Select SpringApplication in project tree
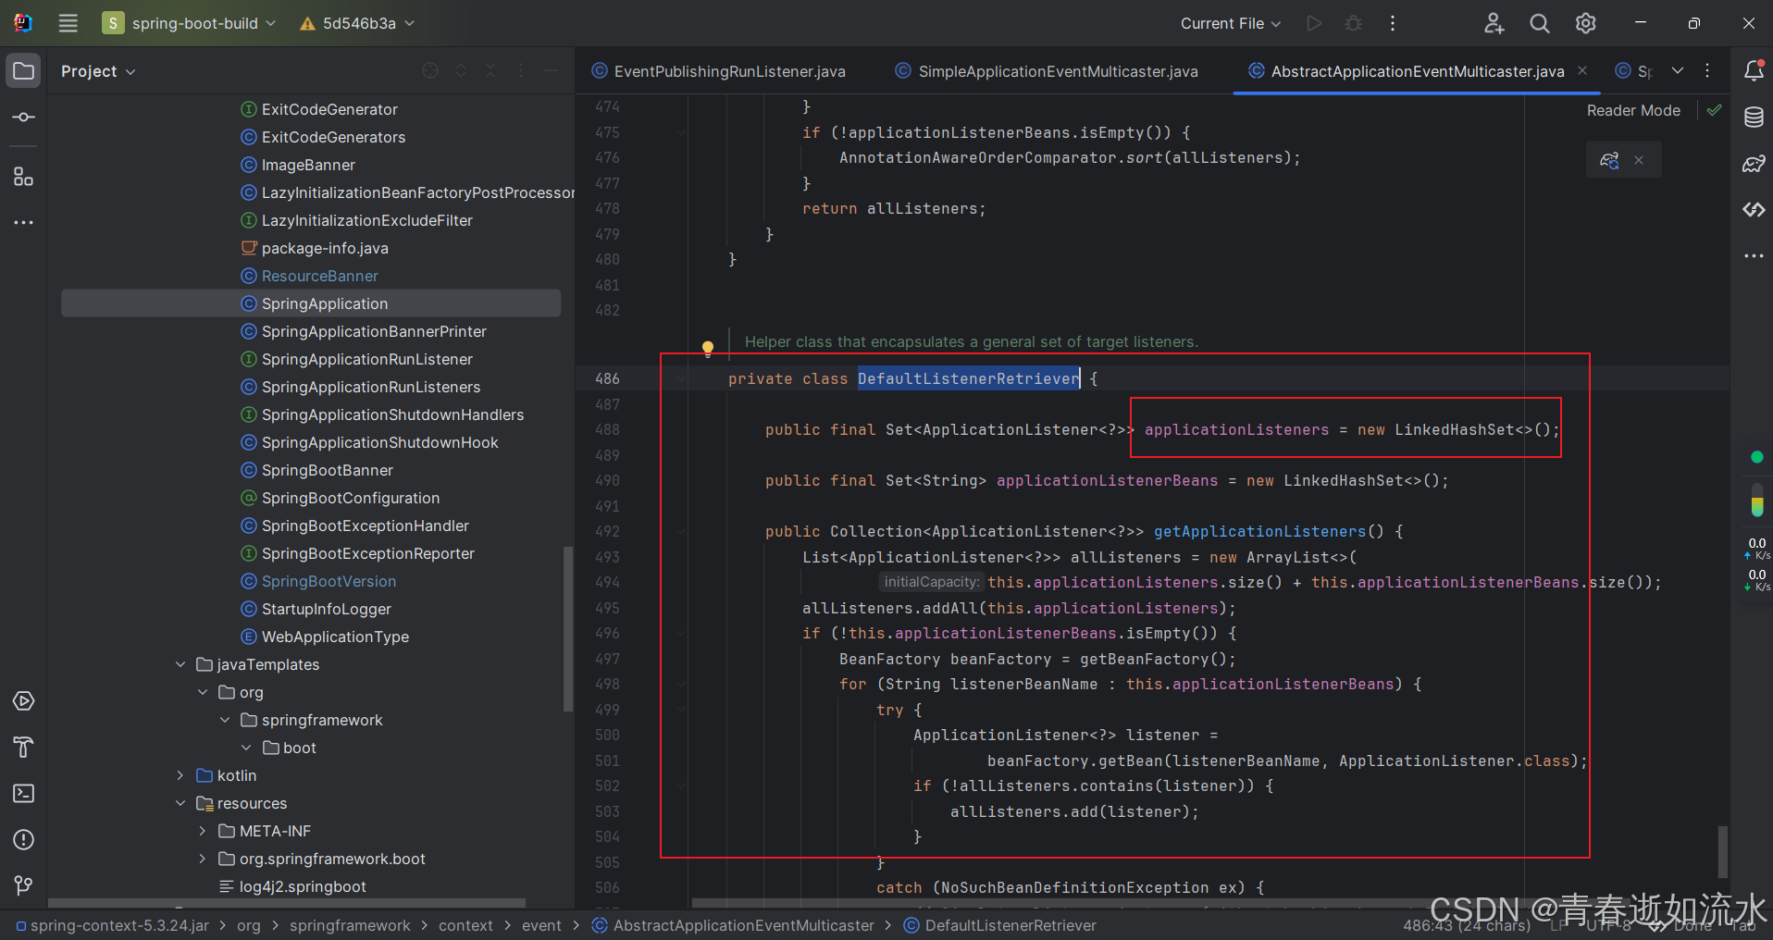The height and width of the screenshot is (940, 1773). point(311,303)
